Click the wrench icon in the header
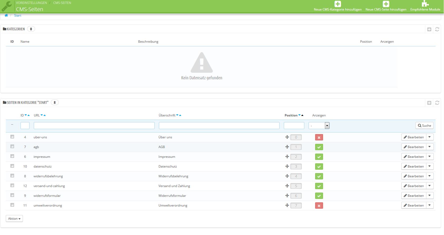444x235 pixels. click(x=7, y=6)
